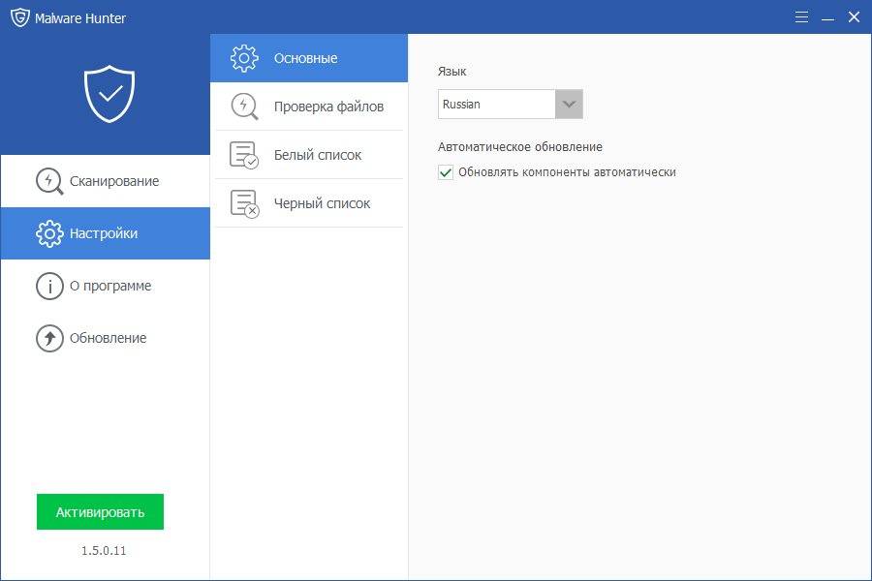
Task: Expand the language dropdown arrow
Action: 569,104
